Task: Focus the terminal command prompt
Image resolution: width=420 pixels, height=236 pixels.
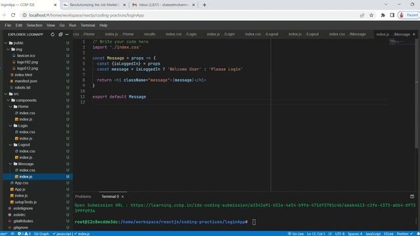Action: [x=254, y=222]
